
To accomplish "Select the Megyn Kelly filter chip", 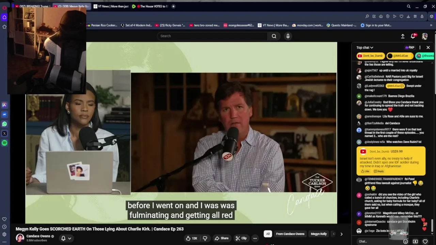I will click(x=318, y=234).
